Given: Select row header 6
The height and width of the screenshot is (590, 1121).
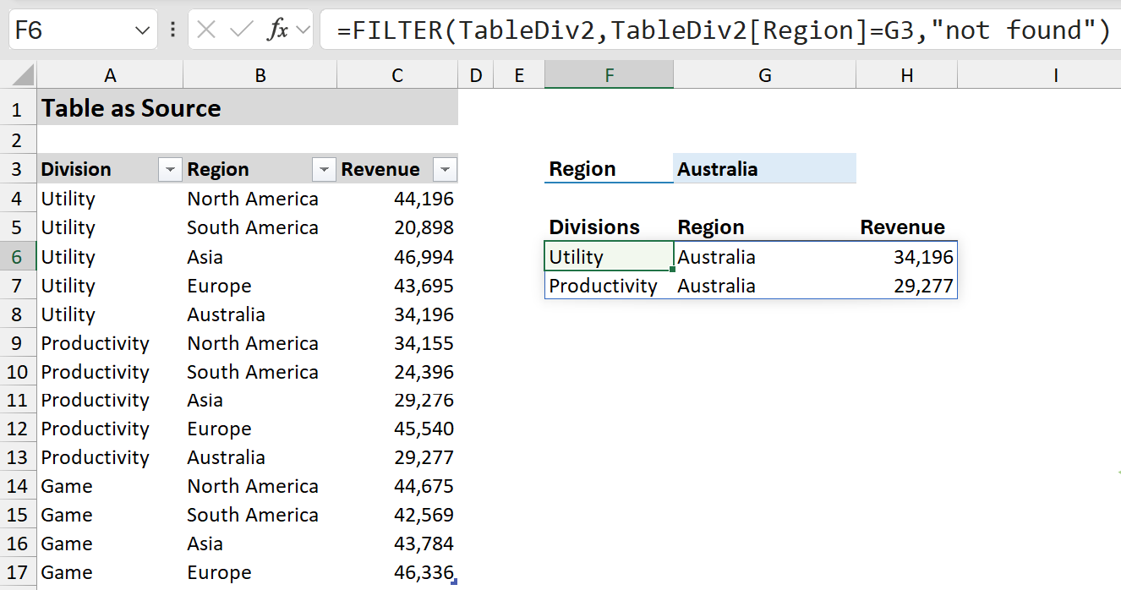Looking at the screenshot, I should [x=18, y=257].
